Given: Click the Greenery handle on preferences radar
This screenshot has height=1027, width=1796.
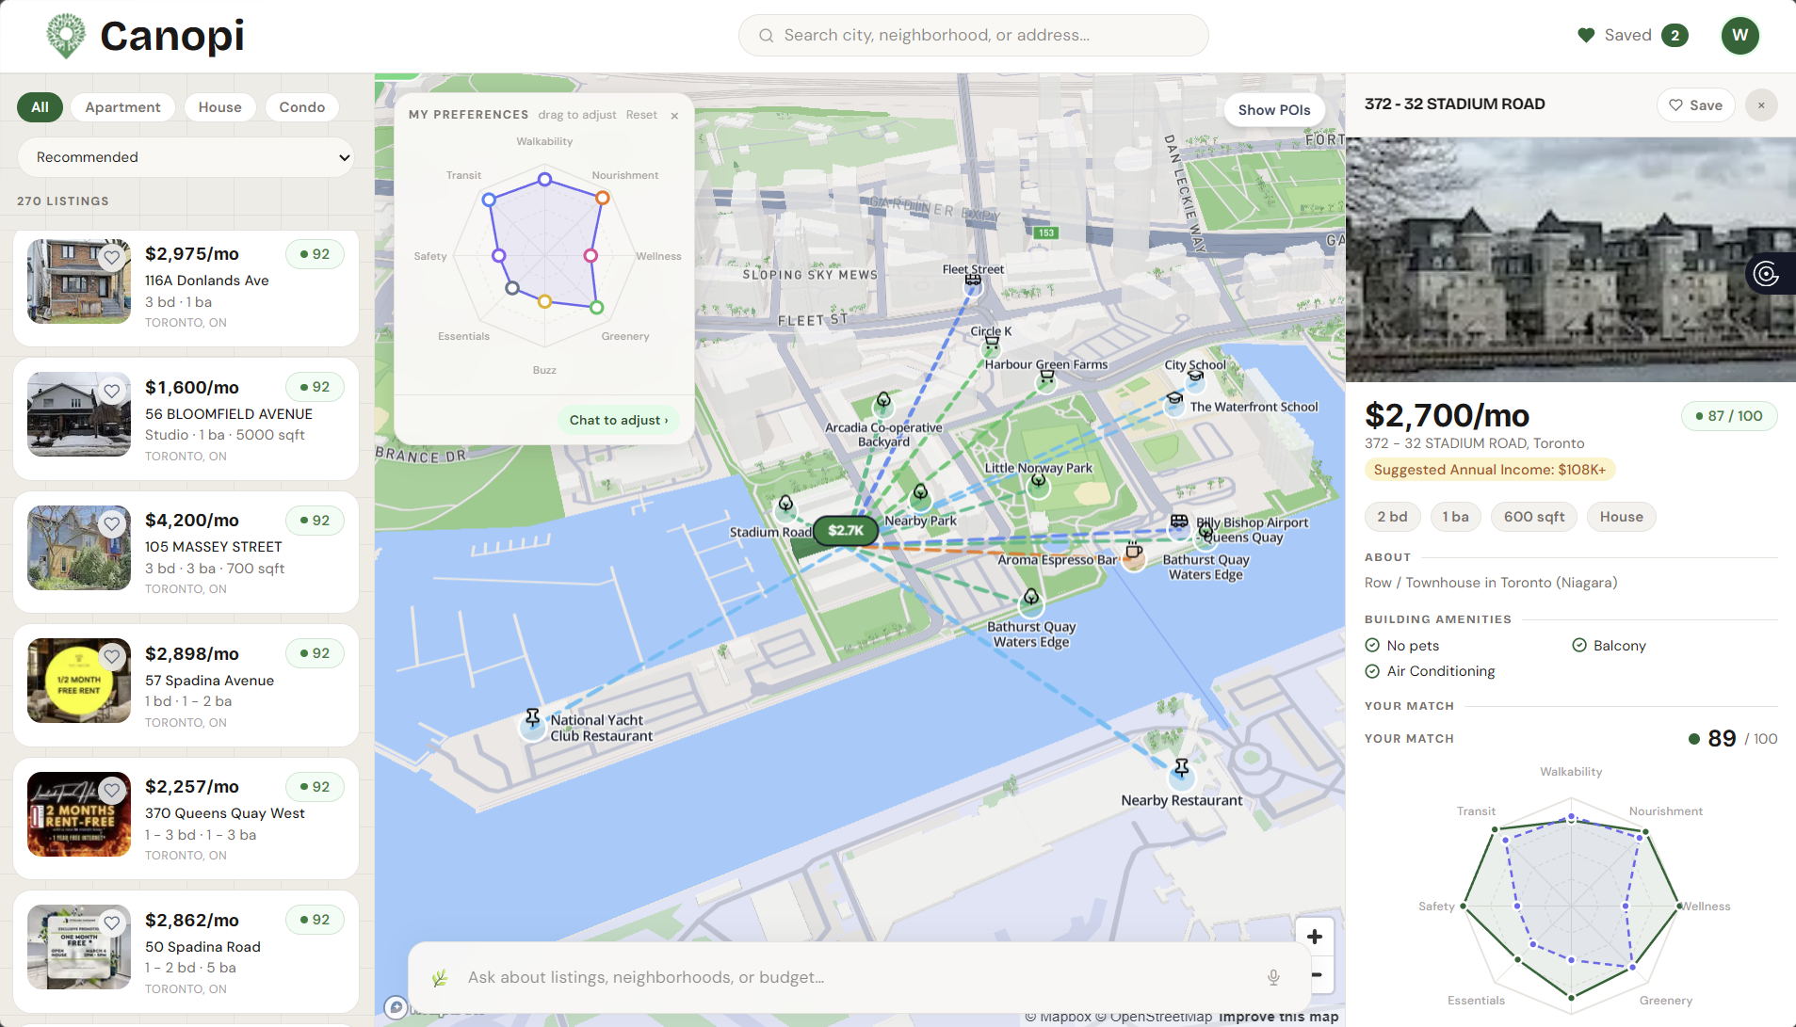Looking at the screenshot, I should click(596, 308).
